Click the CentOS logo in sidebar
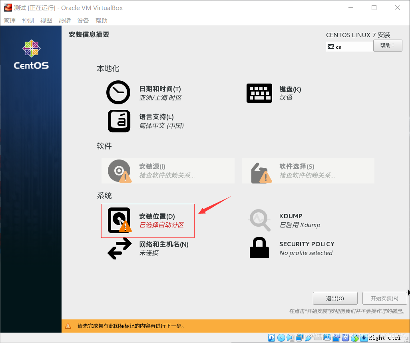The image size is (410, 343). 31,55
